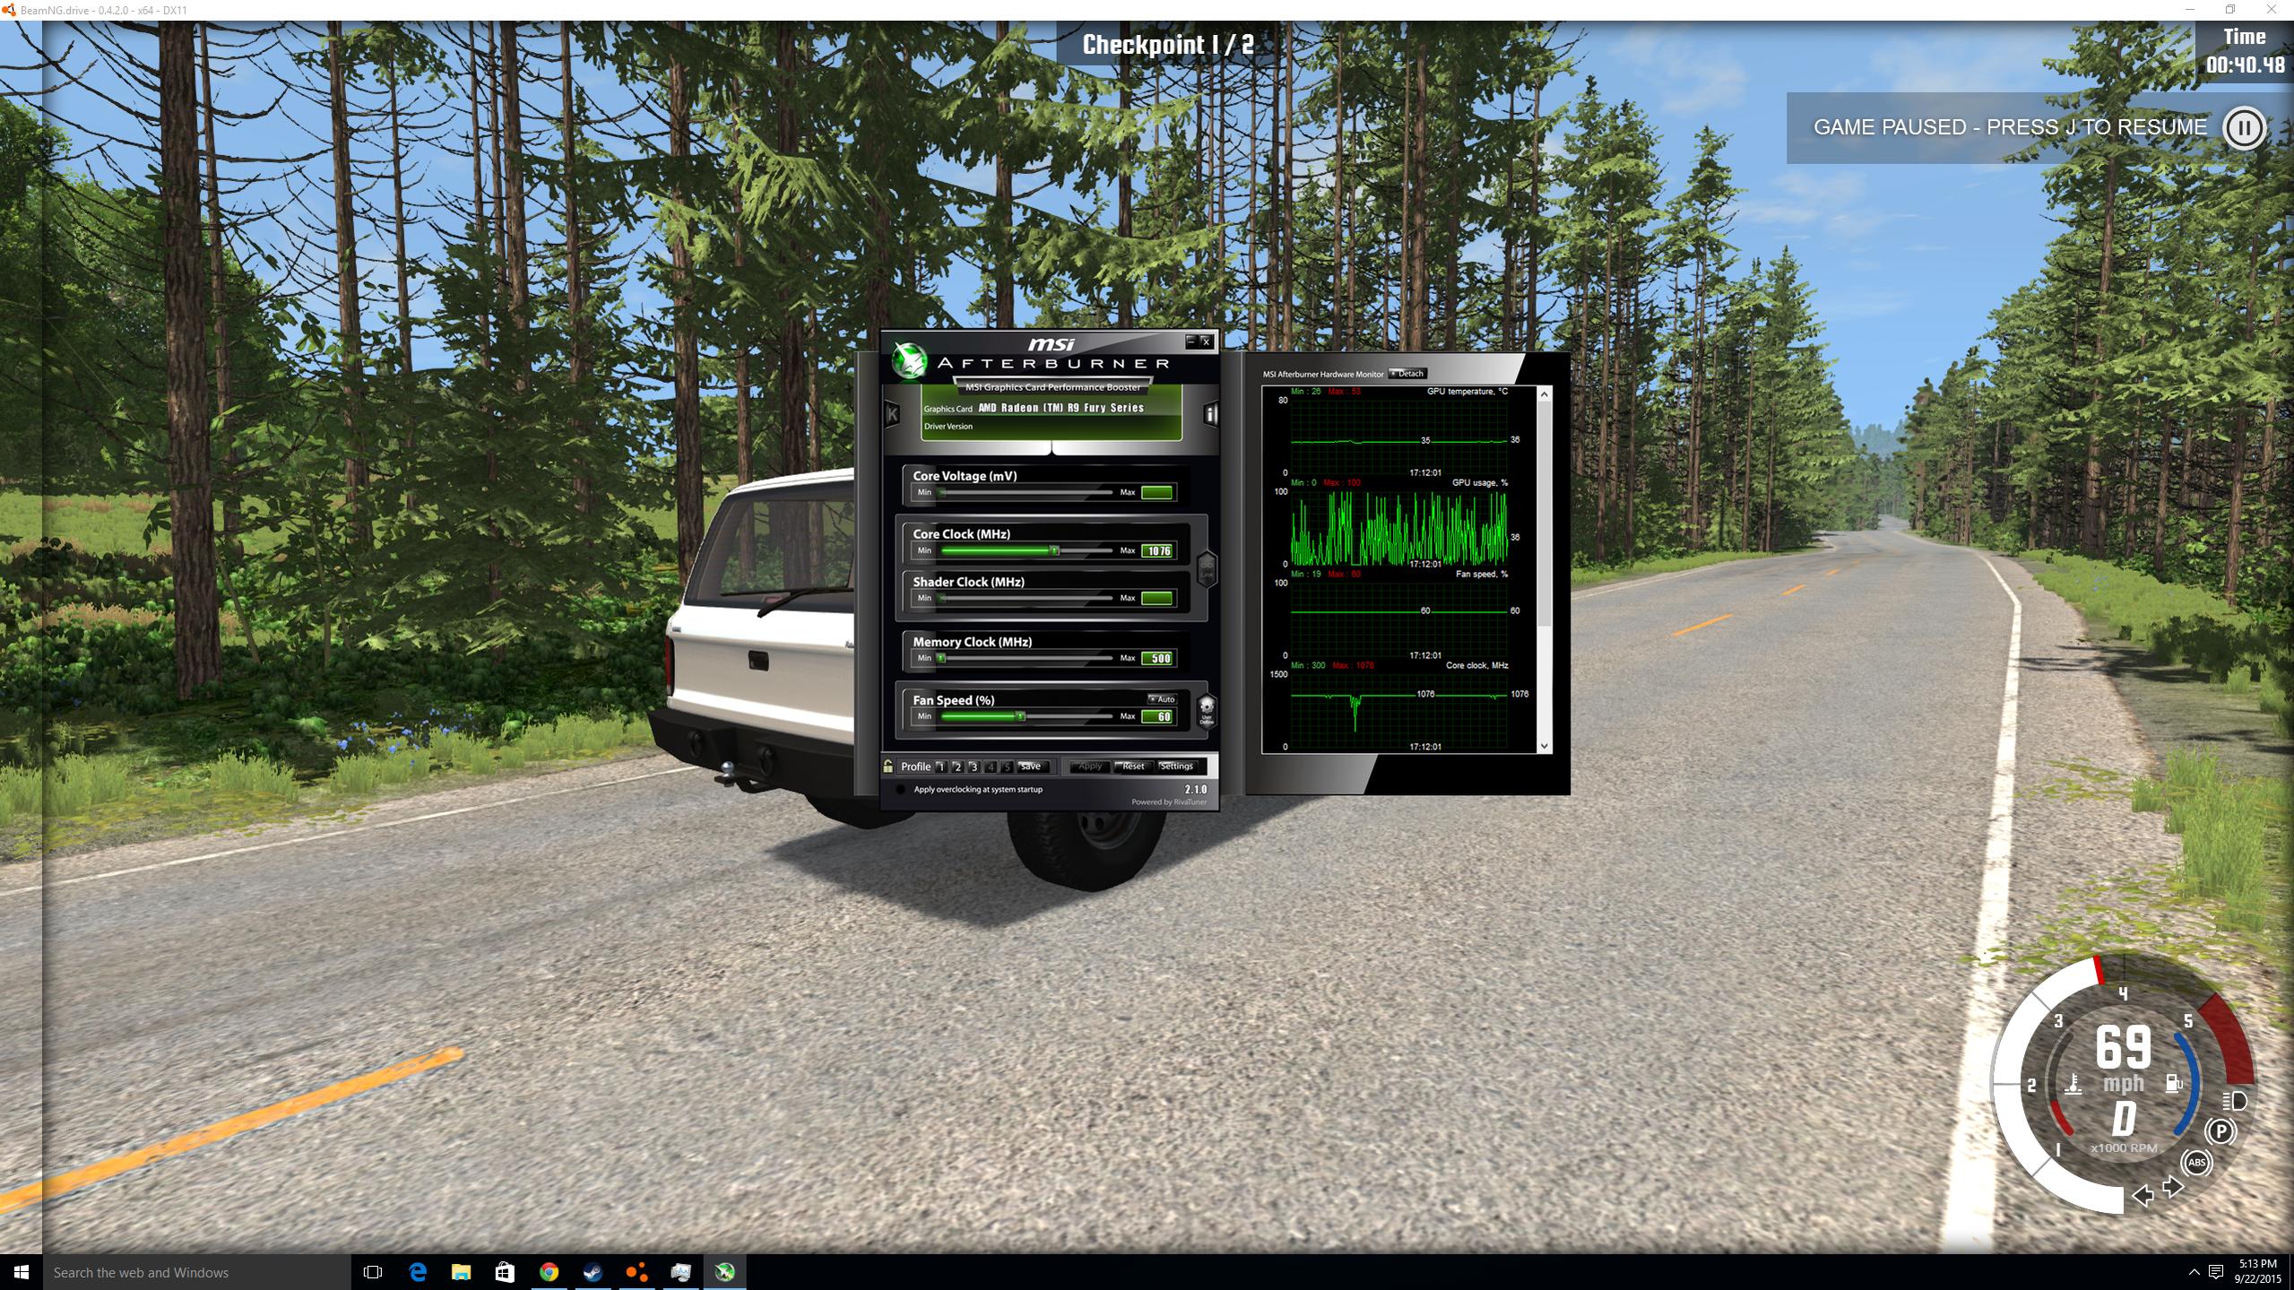Open Afterburner Settings
This screenshot has height=1290, width=2294.
1177,766
